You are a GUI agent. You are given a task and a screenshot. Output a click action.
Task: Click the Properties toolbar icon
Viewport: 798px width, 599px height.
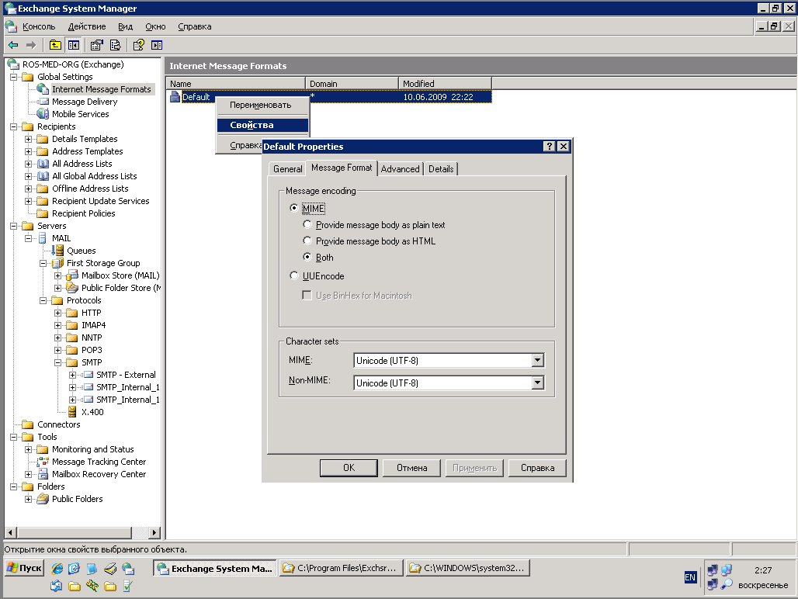pos(97,45)
